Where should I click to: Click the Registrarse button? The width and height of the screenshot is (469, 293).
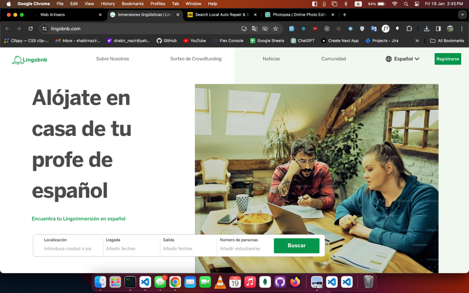point(448,59)
